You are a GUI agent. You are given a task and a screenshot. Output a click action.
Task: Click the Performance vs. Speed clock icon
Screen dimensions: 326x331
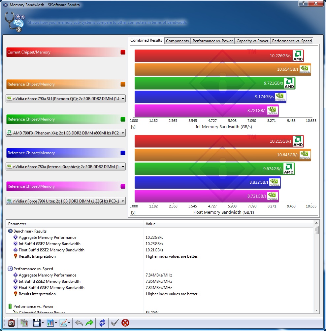(x=10, y=269)
